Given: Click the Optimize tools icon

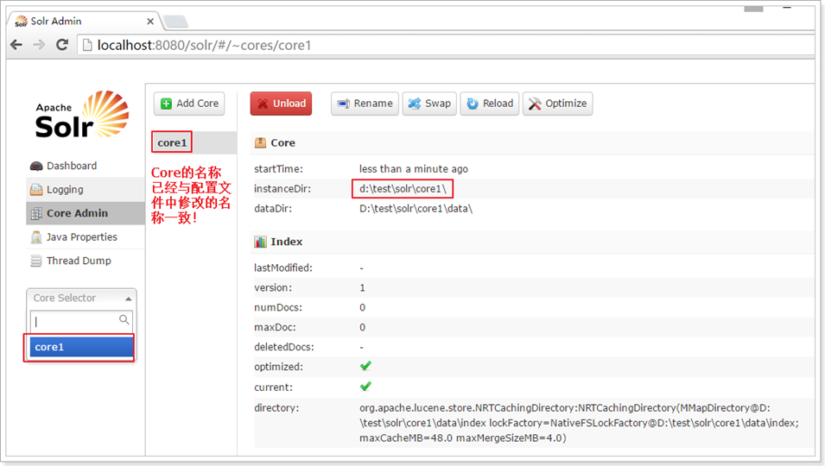Looking at the screenshot, I should pos(535,104).
